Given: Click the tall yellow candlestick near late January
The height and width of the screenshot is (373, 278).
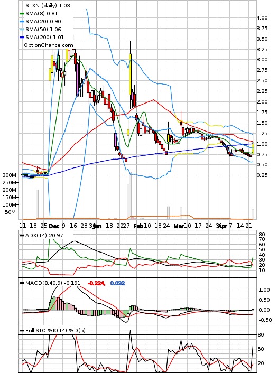Looking at the screenshot, I should pyautogui.click(x=130, y=74).
